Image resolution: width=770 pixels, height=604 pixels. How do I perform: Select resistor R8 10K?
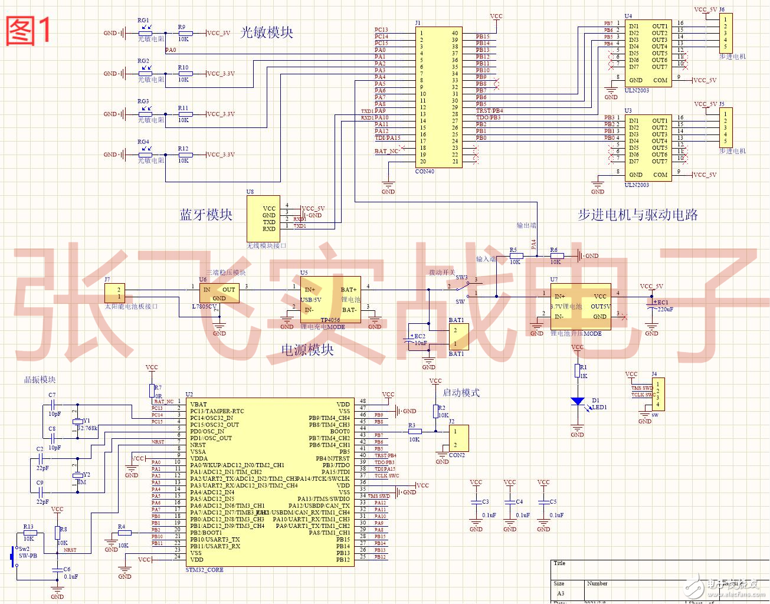click(x=57, y=533)
